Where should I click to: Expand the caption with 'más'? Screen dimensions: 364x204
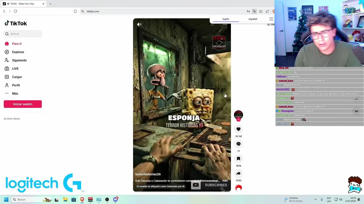pyautogui.click(x=225, y=180)
